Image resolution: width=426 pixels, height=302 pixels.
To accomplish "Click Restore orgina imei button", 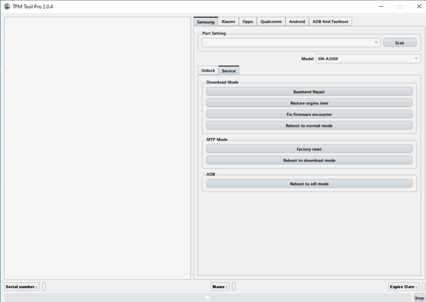I will 309,103.
